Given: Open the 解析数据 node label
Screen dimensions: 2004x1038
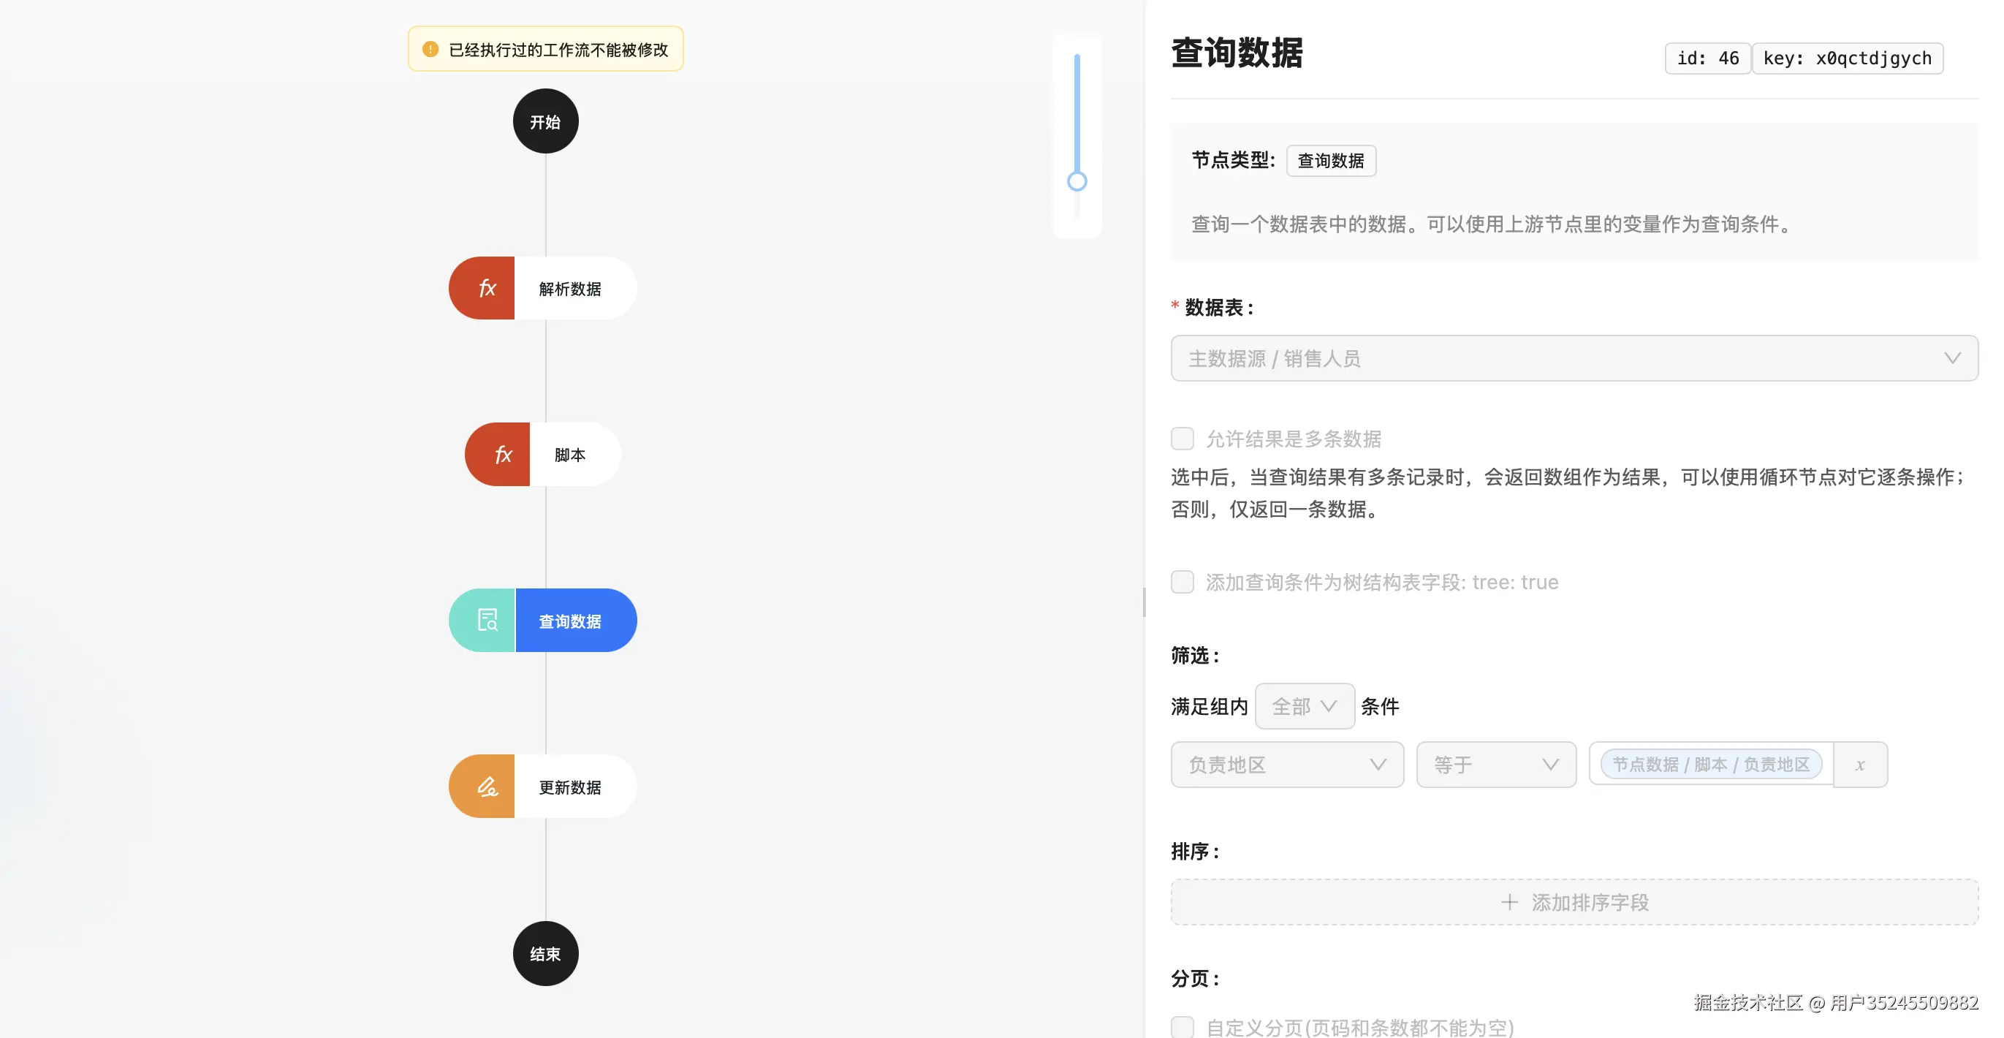Looking at the screenshot, I should [570, 289].
